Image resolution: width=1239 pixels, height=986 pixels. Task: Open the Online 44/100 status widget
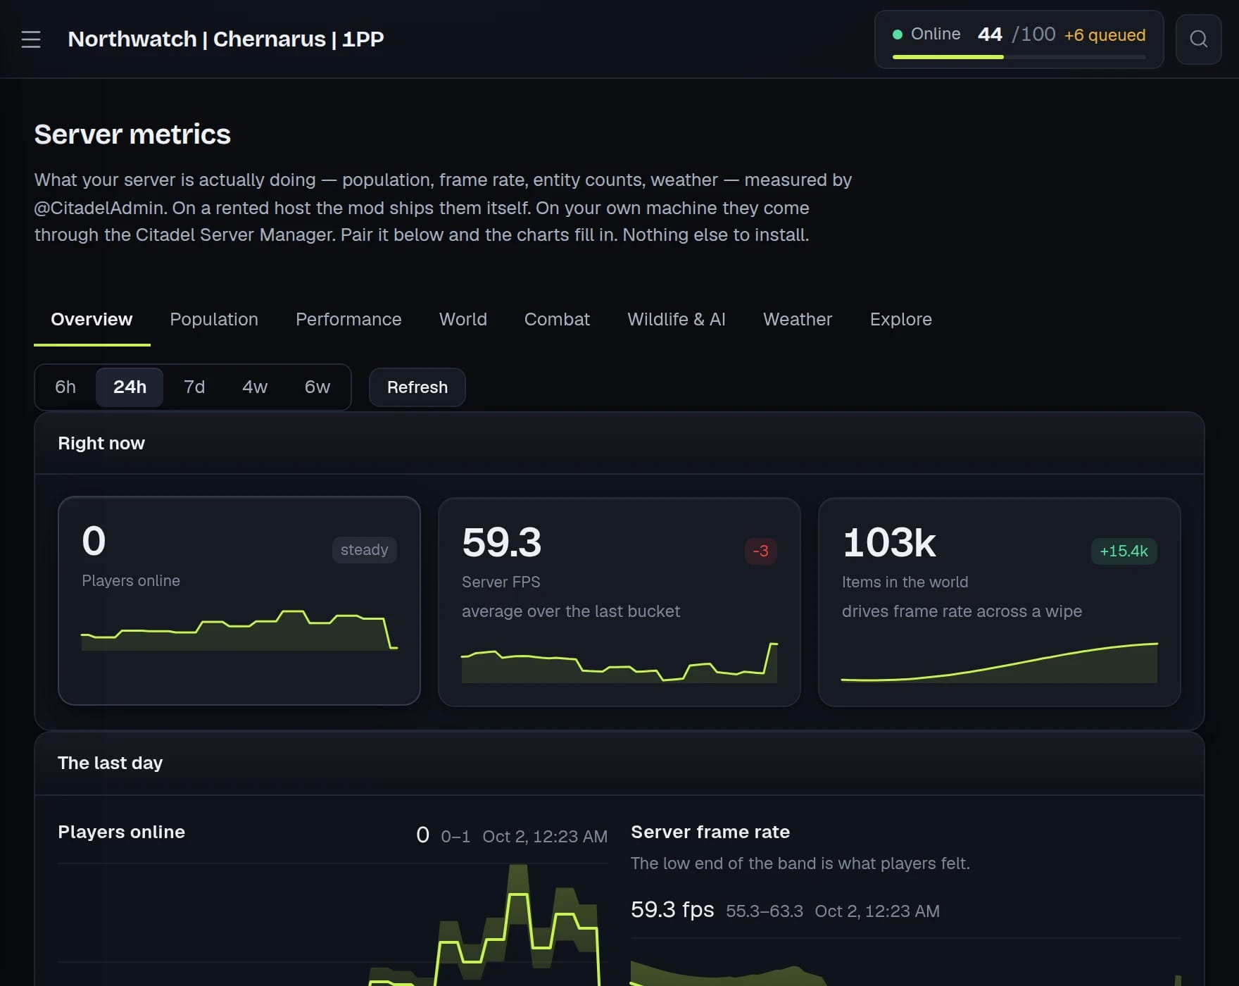(1019, 39)
